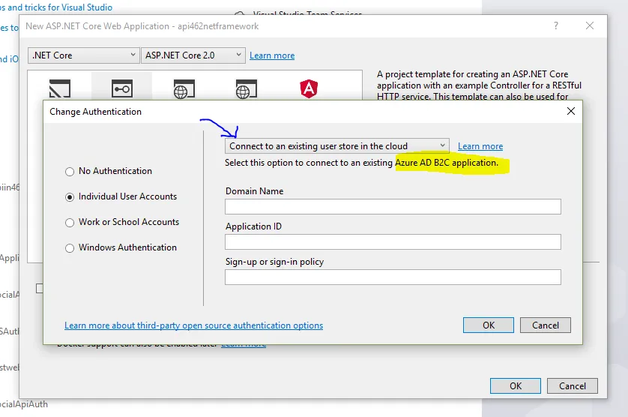
Task: Click Learn more link next to version dropdown
Action: (x=272, y=55)
